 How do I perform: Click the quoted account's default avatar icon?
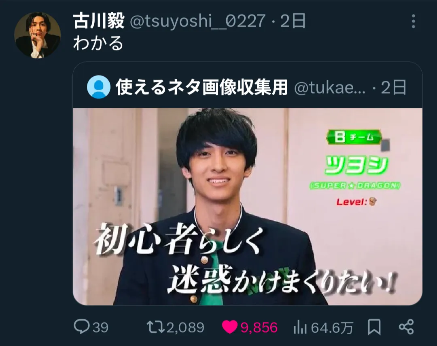pyautogui.click(x=99, y=87)
